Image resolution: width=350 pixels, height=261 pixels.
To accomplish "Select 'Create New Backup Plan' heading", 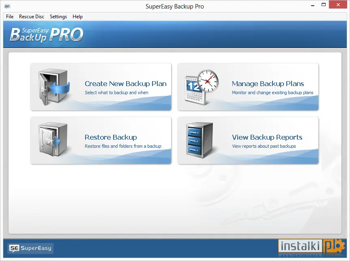I will [x=126, y=84].
